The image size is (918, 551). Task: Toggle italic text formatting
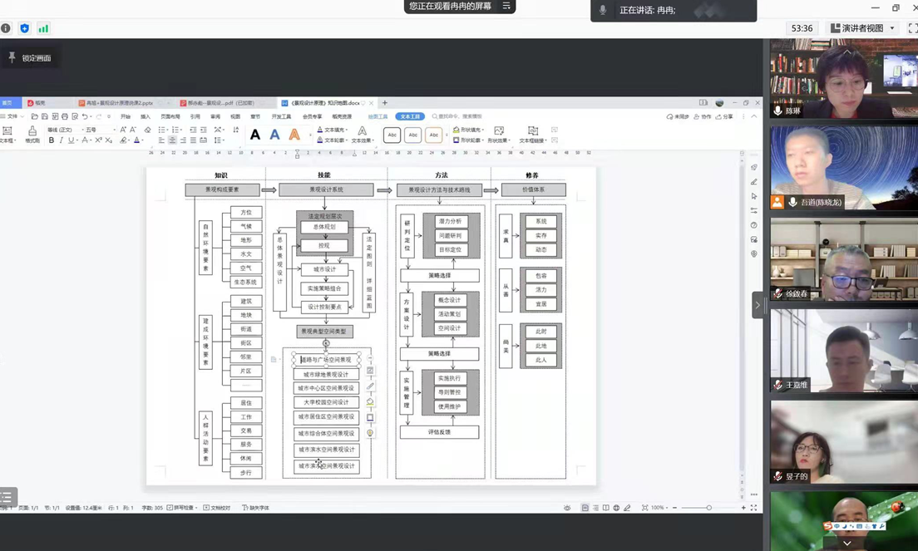click(x=62, y=140)
